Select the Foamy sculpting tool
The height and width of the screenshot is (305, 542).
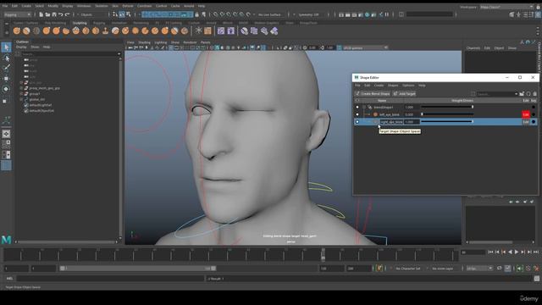pos(76,31)
